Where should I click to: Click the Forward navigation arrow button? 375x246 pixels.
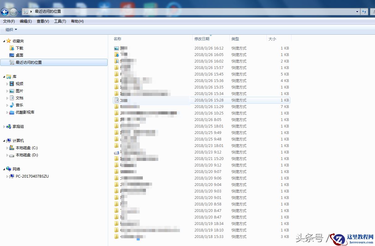(x=13, y=12)
